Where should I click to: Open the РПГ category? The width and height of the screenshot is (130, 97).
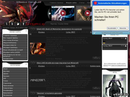[15, 78]
